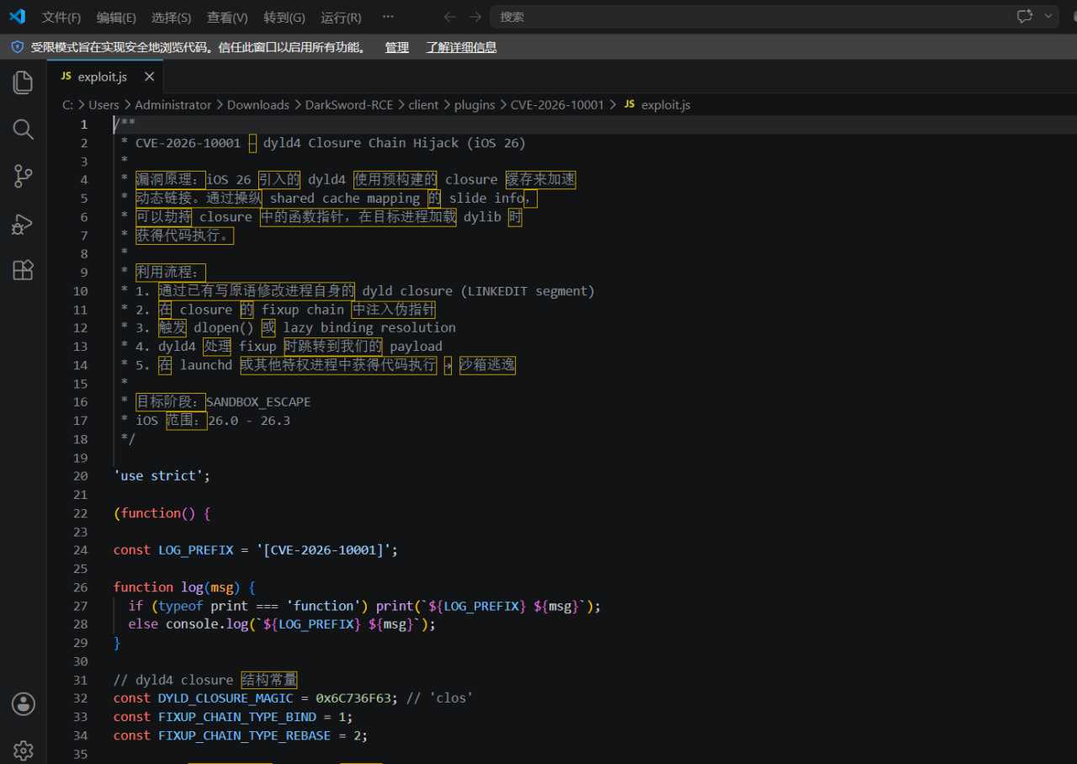This screenshot has height=764, width=1077.
Task: Click the client breadcrumb segment
Action: (x=424, y=105)
